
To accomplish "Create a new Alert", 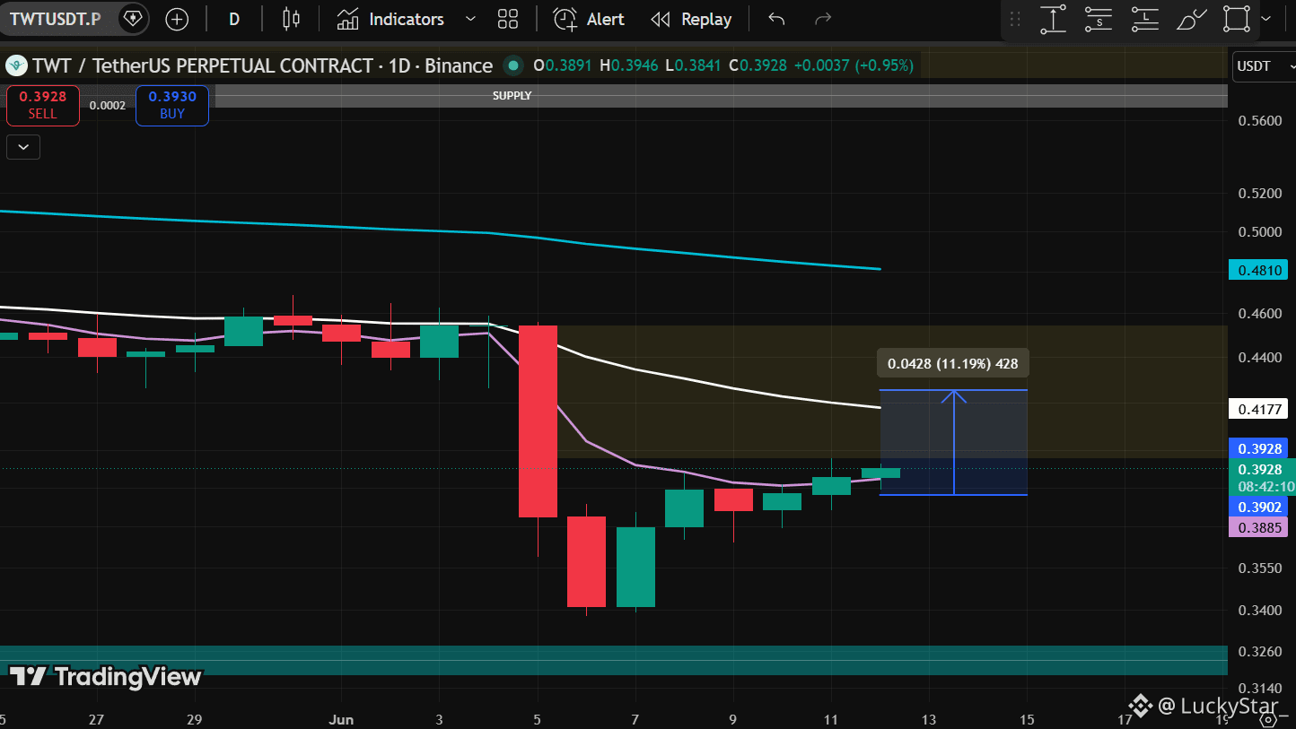I will (x=589, y=19).
